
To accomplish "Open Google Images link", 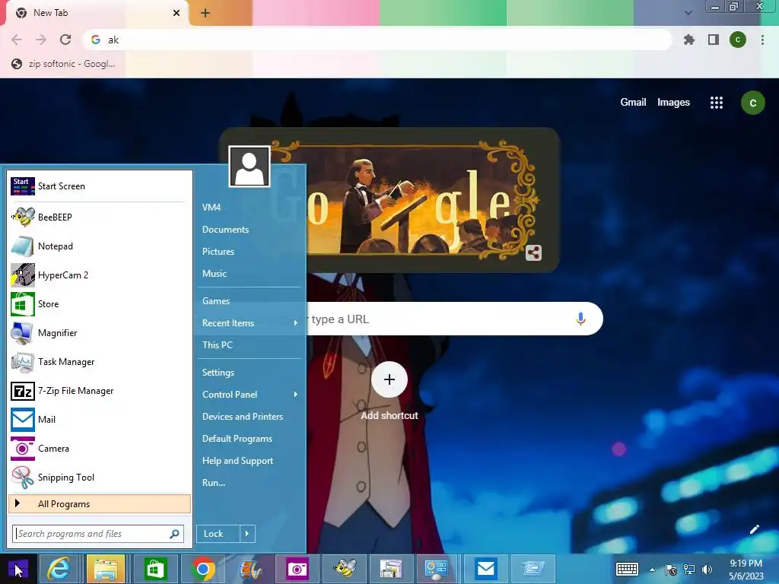I will coord(673,103).
